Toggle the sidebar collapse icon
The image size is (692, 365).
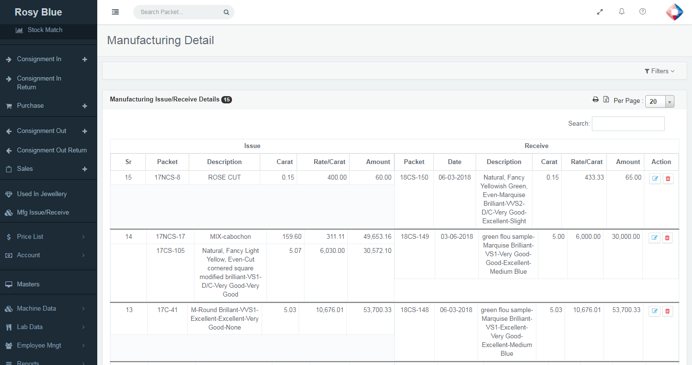tap(115, 12)
